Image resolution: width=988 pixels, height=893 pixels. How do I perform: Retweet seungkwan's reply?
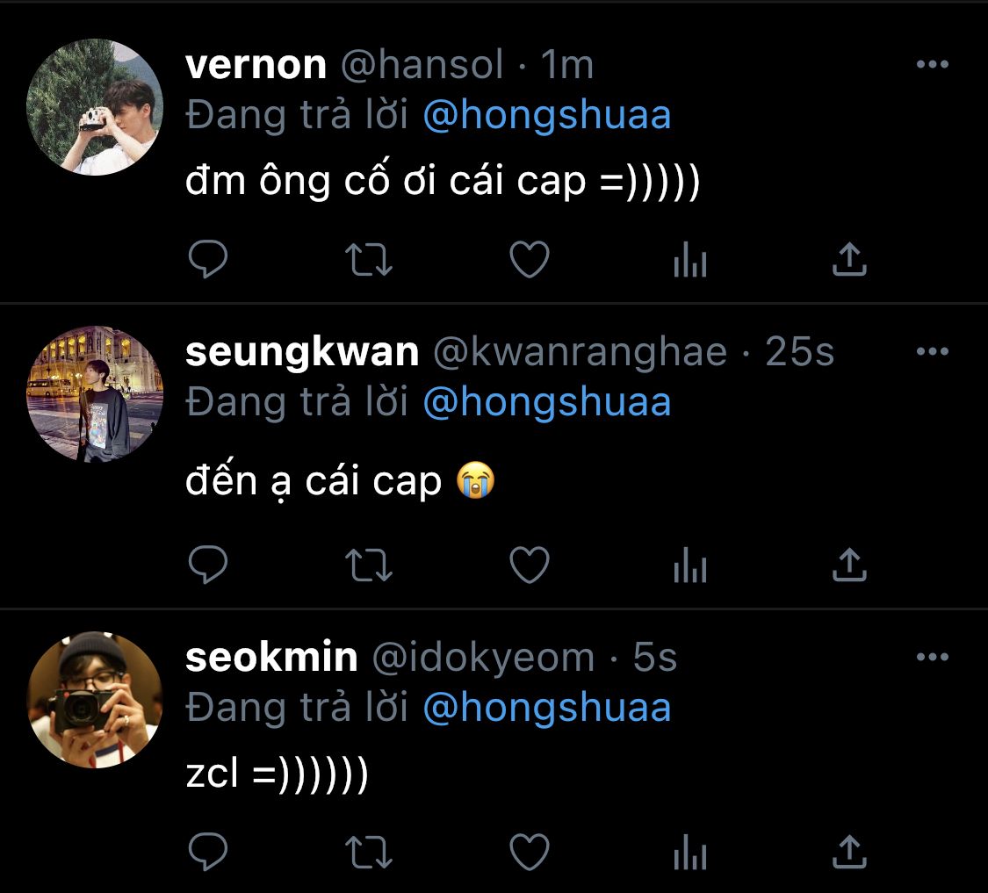369,565
